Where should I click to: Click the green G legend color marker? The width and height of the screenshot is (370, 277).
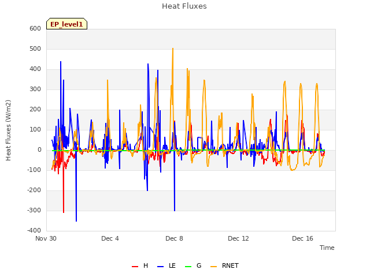(188, 267)
